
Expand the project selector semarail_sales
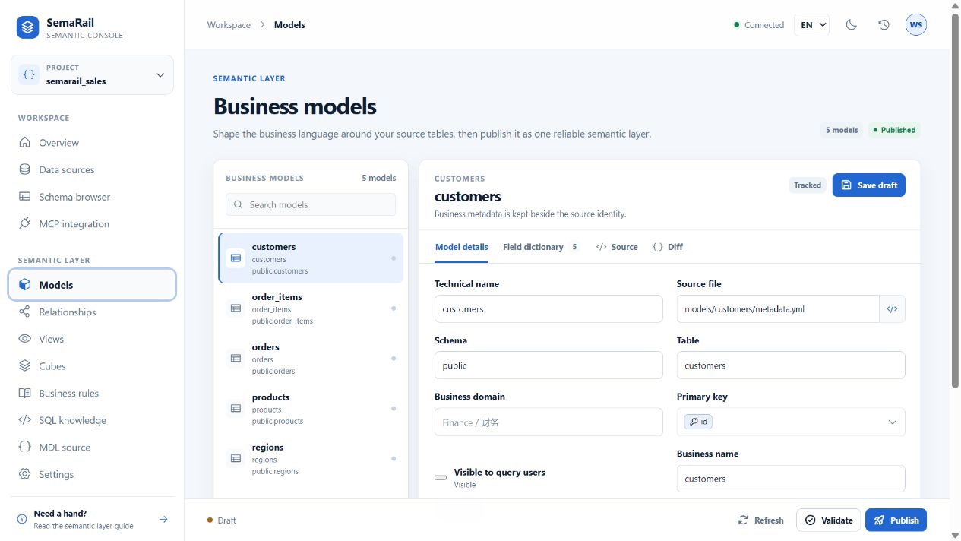[92, 74]
